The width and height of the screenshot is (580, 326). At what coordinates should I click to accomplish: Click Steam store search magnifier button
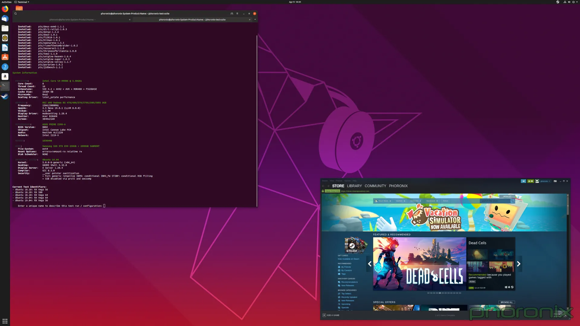(512, 201)
